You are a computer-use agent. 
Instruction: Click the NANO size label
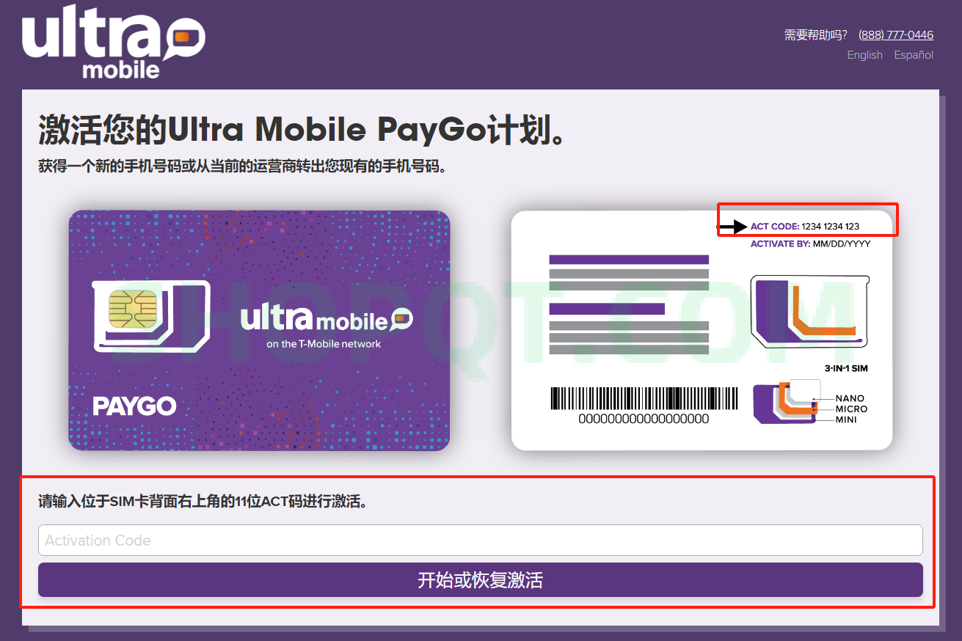click(x=850, y=398)
